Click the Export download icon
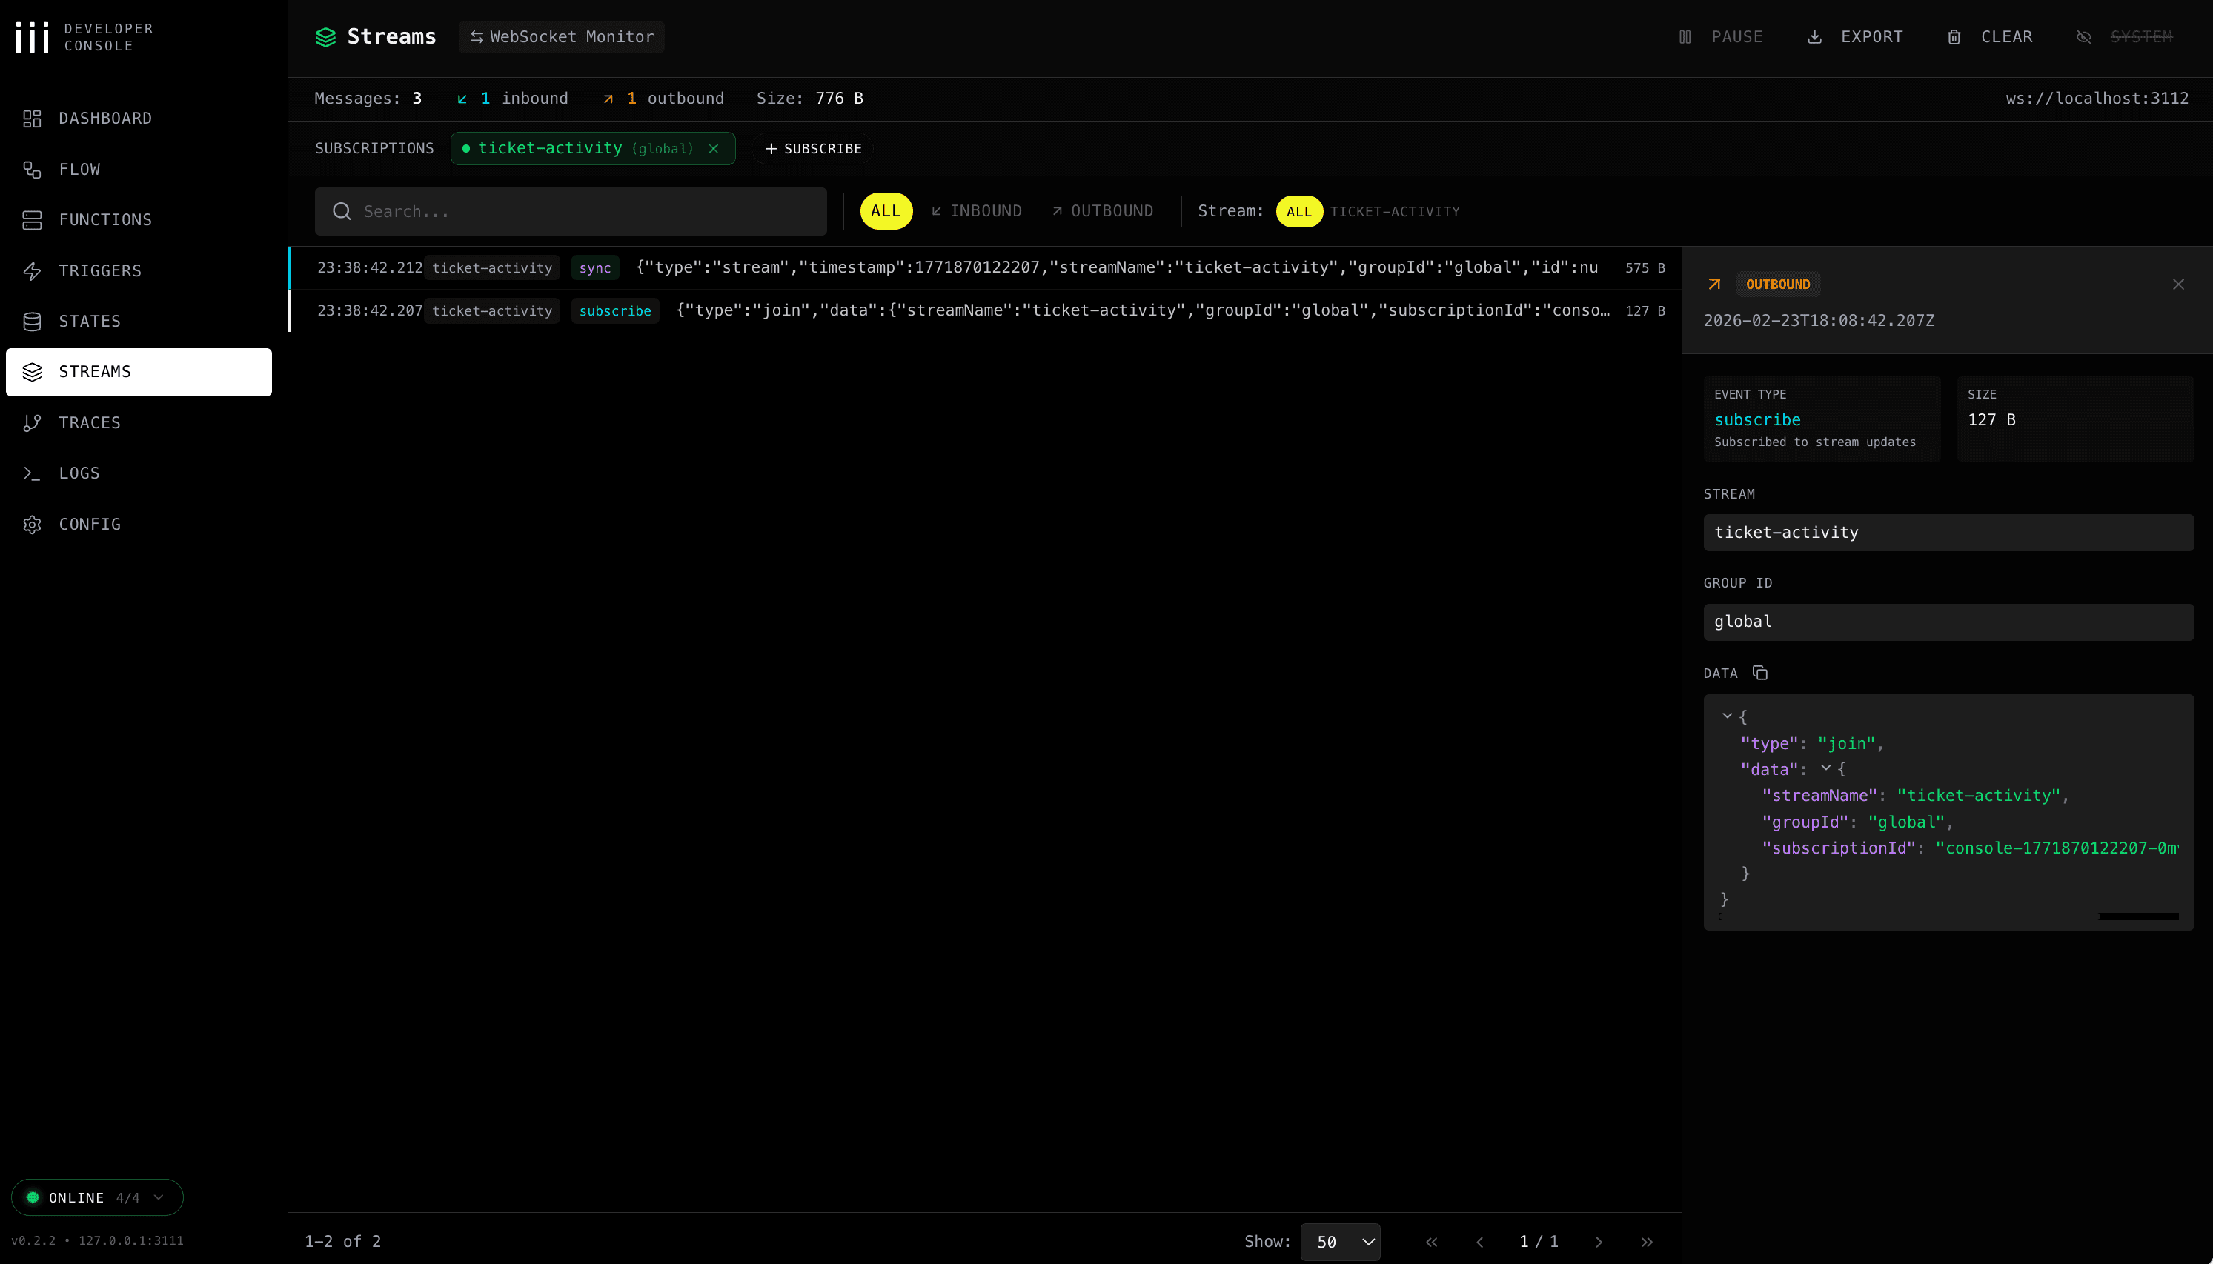The width and height of the screenshot is (2213, 1264). coord(1814,36)
